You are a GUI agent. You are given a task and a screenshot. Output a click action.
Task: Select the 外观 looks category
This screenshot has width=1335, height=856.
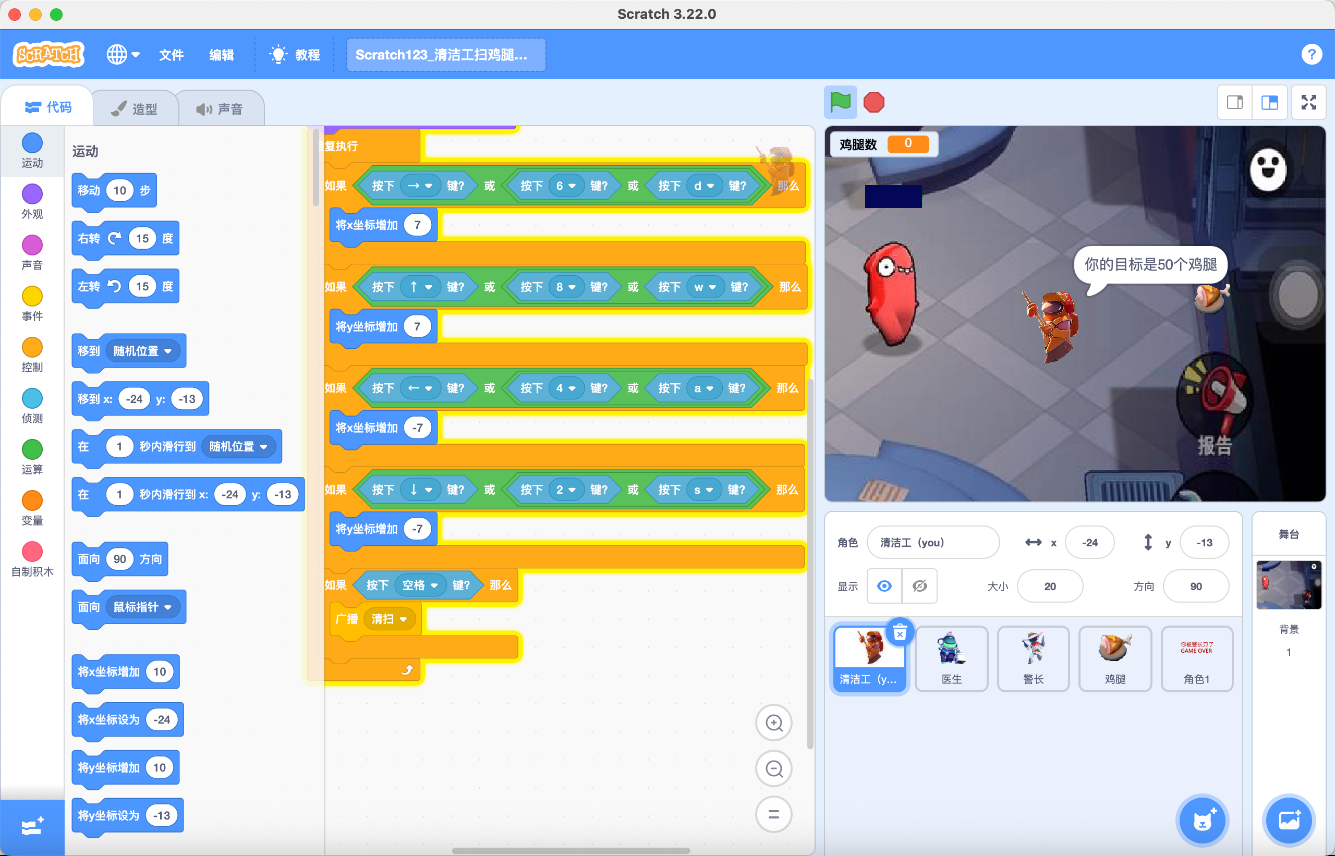(x=32, y=201)
